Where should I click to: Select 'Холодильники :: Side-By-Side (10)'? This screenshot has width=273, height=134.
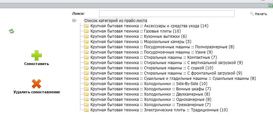click(x=149, y=84)
